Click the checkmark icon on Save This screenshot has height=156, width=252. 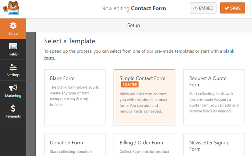pyautogui.click(x=227, y=8)
